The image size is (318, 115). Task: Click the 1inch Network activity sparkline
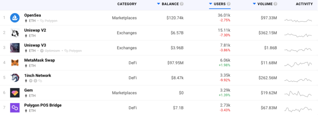point(298,80)
